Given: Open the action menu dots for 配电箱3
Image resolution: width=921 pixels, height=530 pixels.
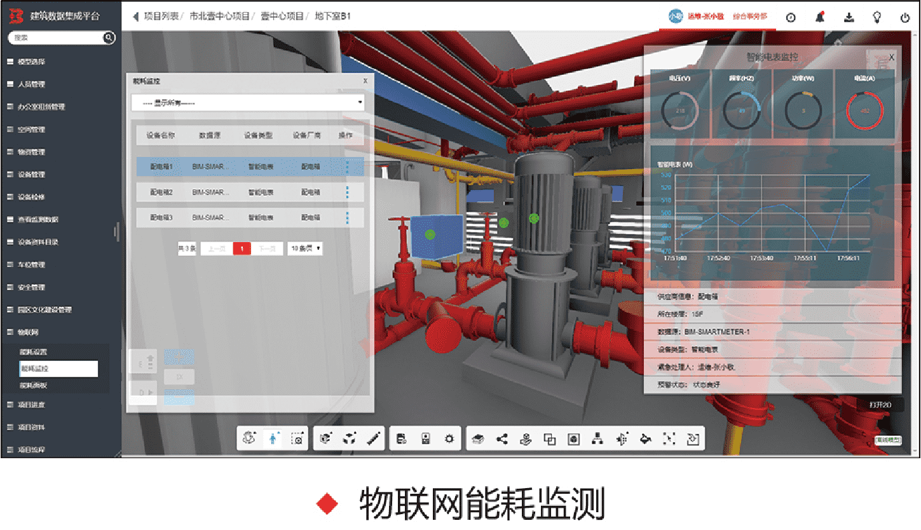Looking at the screenshot, I should tap(347, 217).
